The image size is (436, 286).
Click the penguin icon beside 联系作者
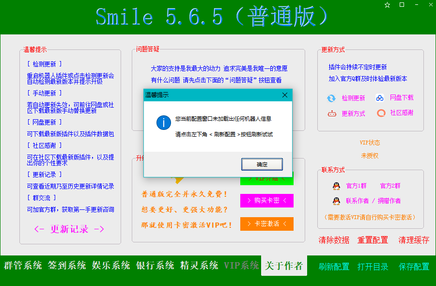pyautogui.click(x=336, y=201)
